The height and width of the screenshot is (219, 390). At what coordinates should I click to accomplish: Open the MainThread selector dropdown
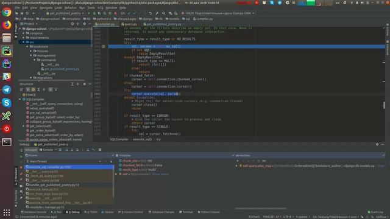click(x=64, y=161)
